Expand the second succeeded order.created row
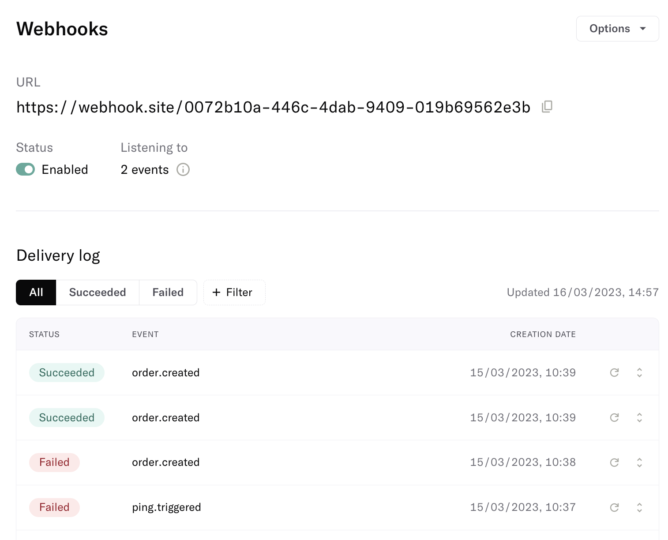 (x=639, y=418)
